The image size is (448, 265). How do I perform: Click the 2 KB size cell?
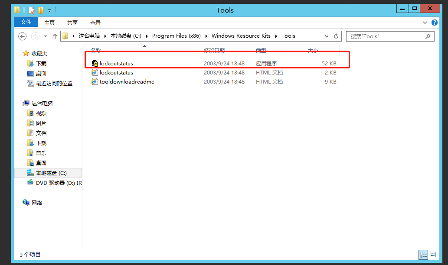pyautogui.click(x=330, y=72)
